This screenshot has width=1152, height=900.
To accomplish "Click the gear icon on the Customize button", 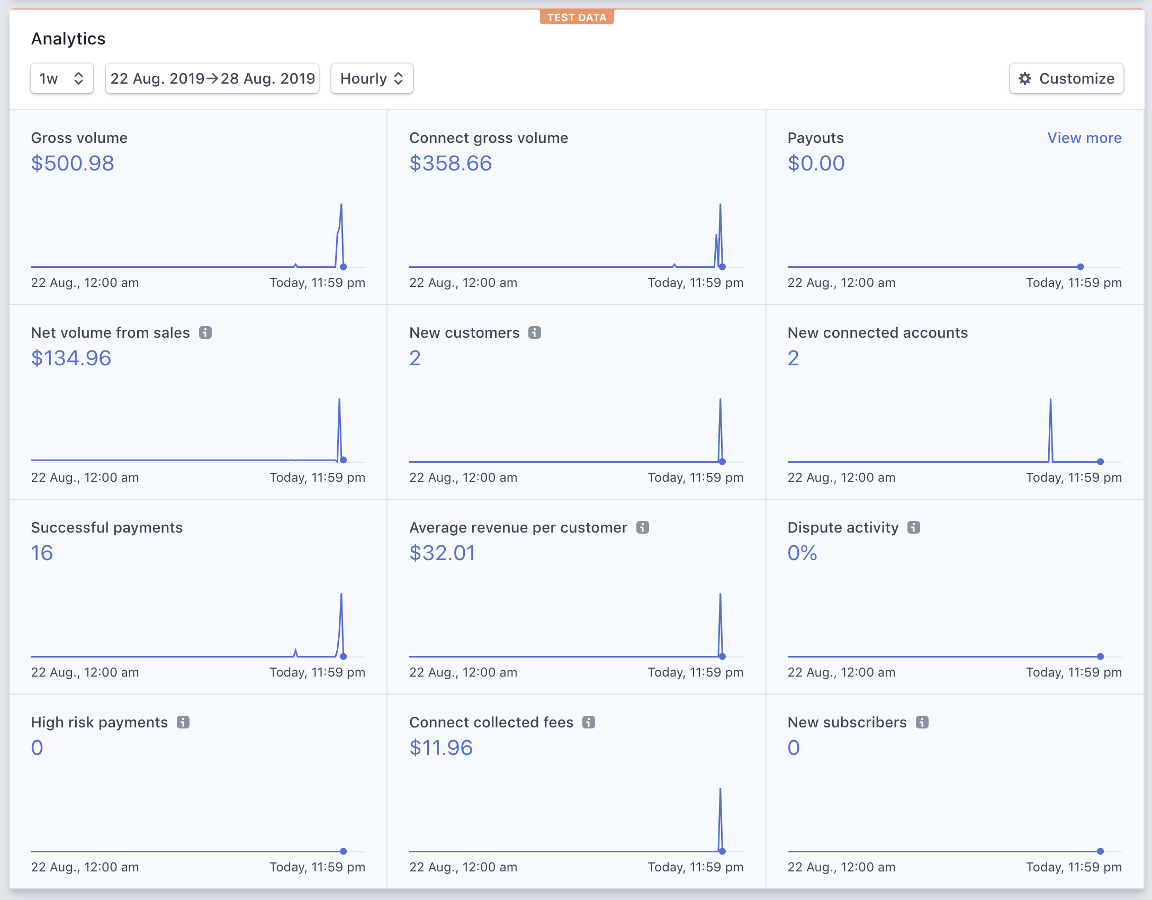I will tap(1025, 78).
